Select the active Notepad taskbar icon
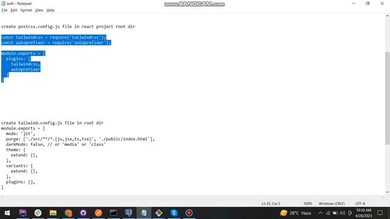 coord(144,213)
